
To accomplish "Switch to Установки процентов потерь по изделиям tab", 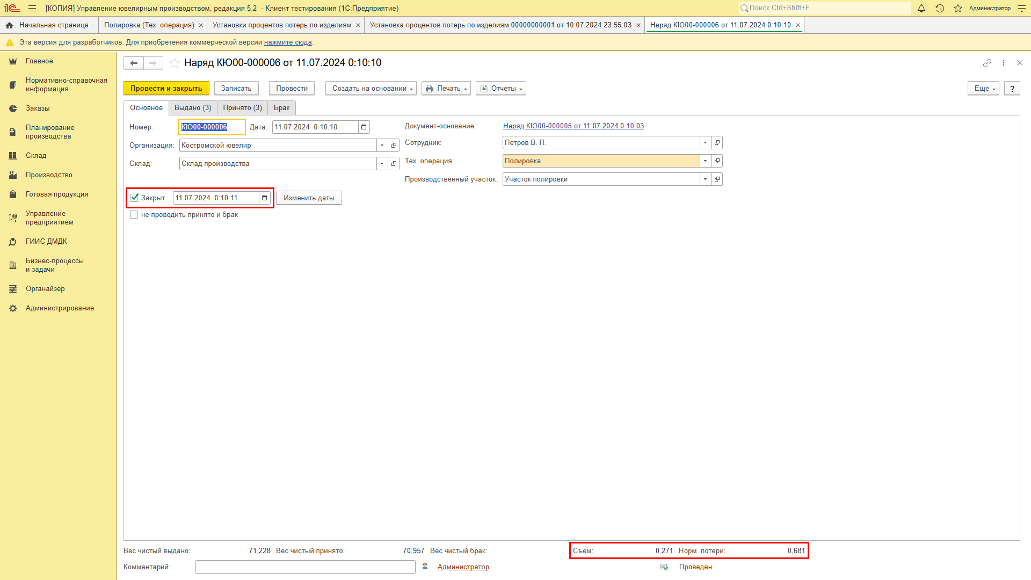I will [282, 25].
